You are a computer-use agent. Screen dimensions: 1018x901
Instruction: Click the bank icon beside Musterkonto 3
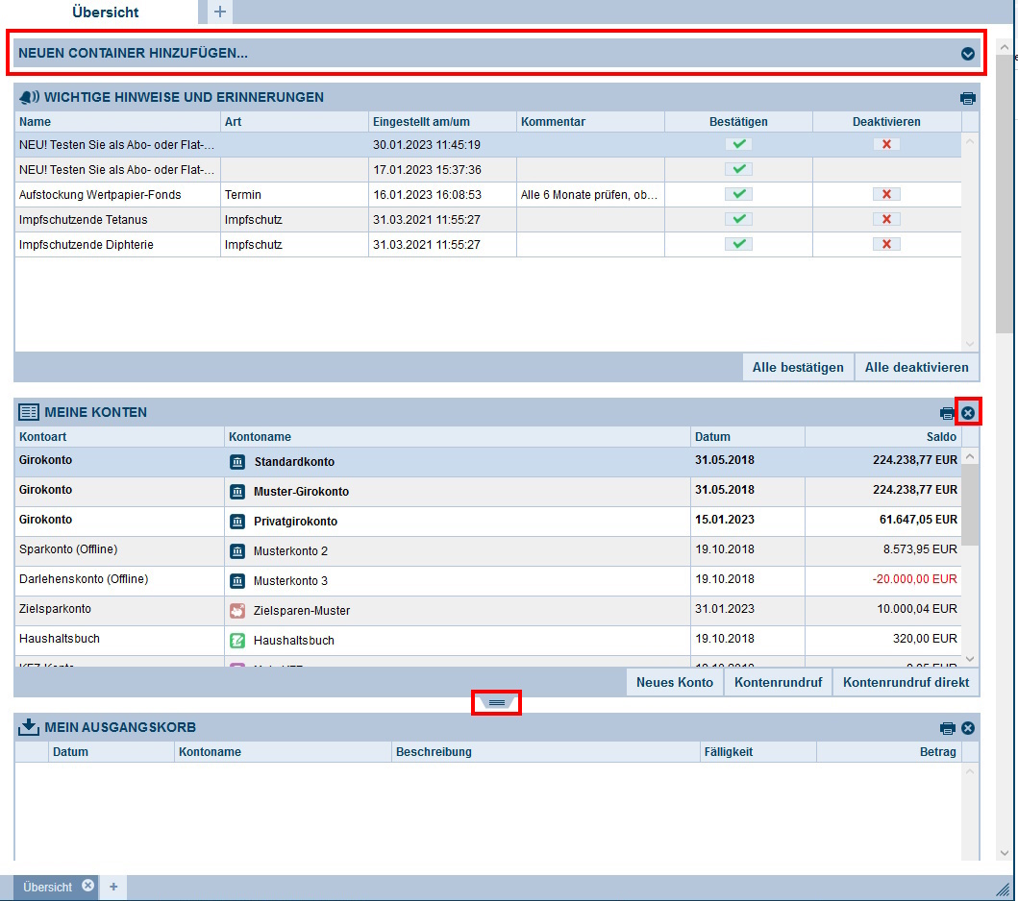(x=237, y=581)
